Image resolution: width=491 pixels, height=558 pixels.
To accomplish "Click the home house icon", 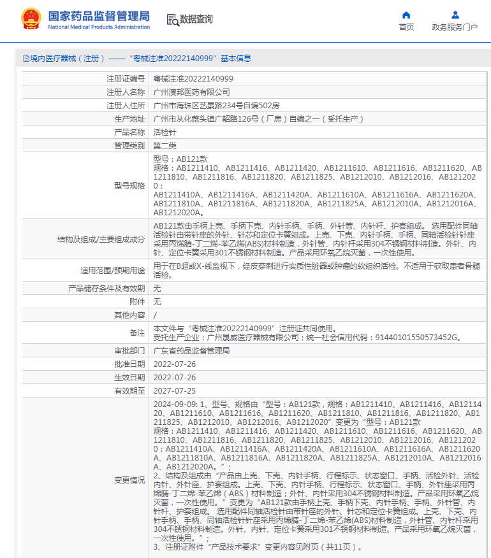I will point(406,15).
